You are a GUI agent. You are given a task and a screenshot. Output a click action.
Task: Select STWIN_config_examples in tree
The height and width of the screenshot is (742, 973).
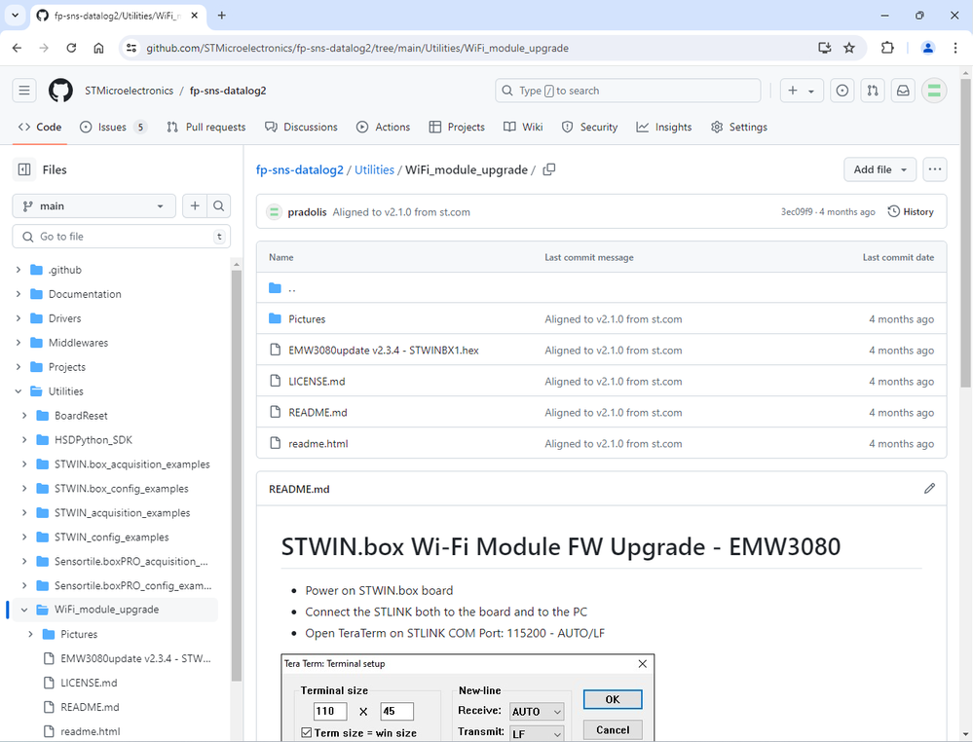(x=112, y=538)
